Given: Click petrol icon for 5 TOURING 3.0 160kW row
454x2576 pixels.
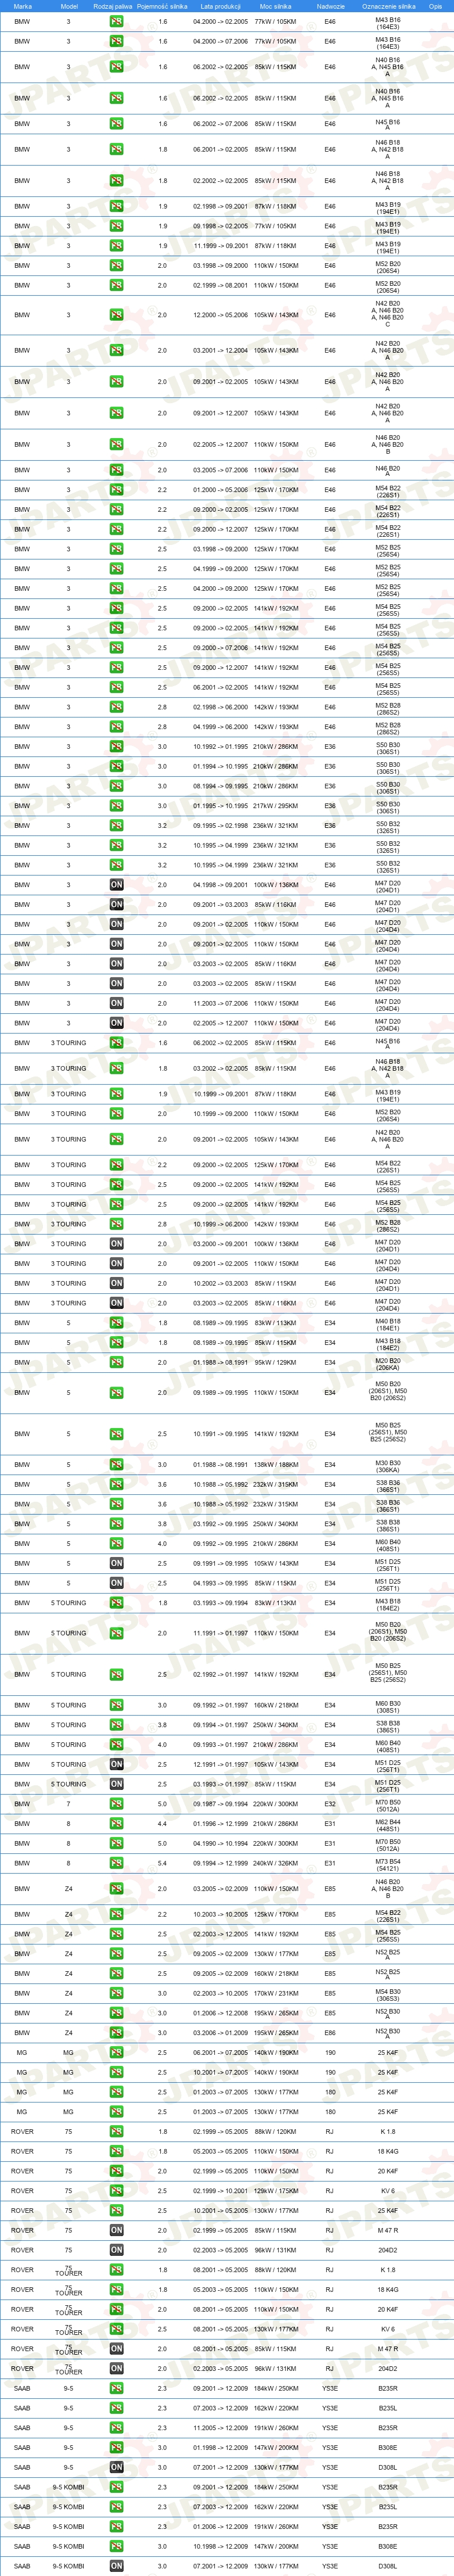Looking at the screenshot, I should click(116, 1705).
